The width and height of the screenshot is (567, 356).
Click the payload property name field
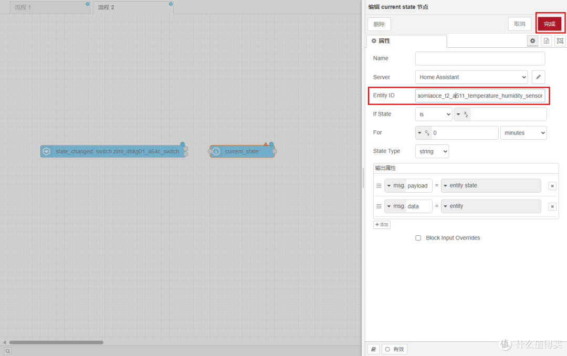(419, 185)
